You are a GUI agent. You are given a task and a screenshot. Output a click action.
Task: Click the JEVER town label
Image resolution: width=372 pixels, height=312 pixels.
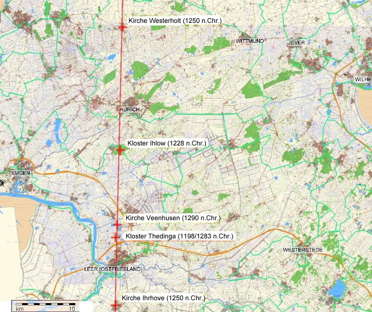(x=296, y=43)
